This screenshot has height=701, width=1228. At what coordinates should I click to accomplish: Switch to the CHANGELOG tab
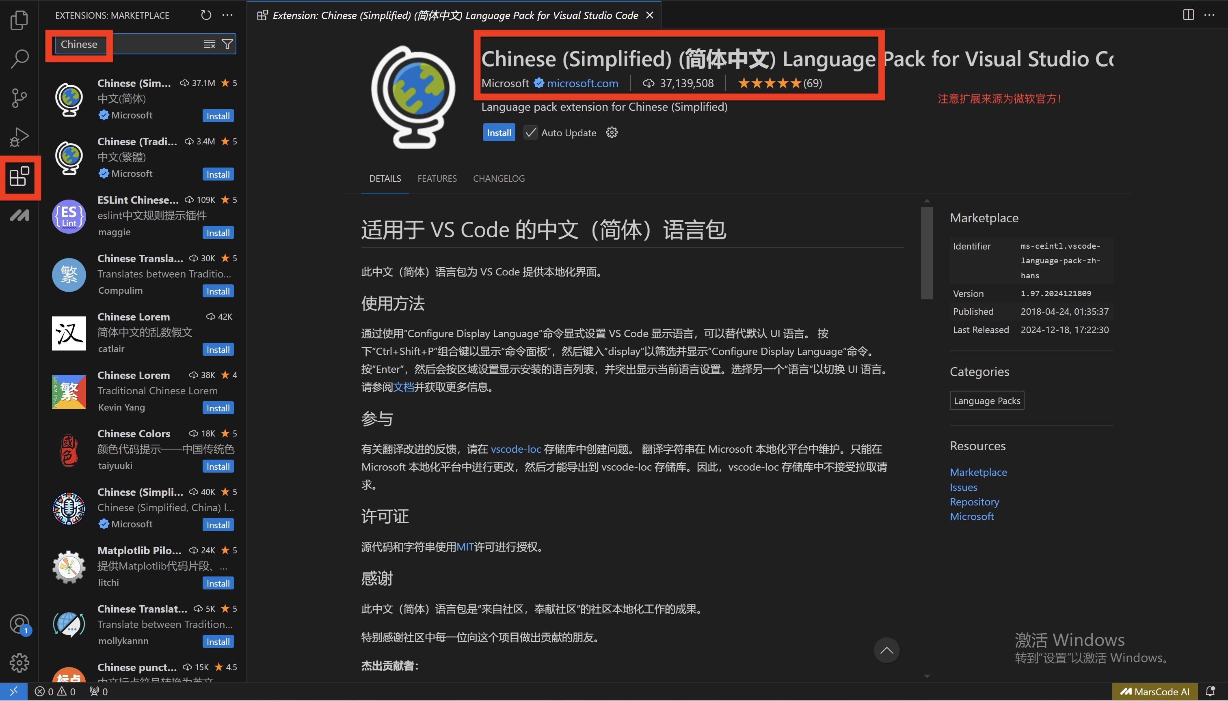coord(498,178)
